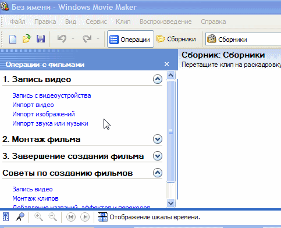Open the Undo history dropdown arrow
Viewport: 281px width, 228px height.
[x=73, y=39]
